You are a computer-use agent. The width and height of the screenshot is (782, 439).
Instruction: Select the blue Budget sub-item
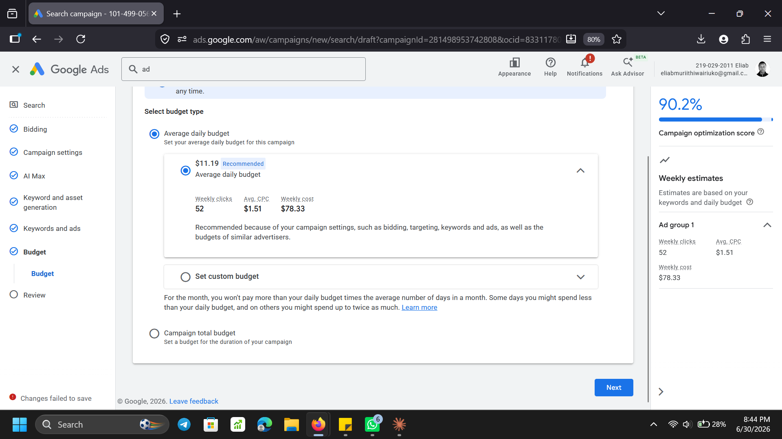tap(42, 274)
